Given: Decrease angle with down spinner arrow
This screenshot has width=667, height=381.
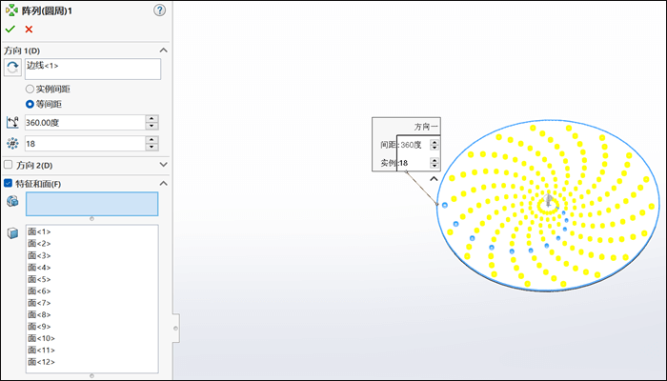Looking at the screenshot, I should click(152, 126).
